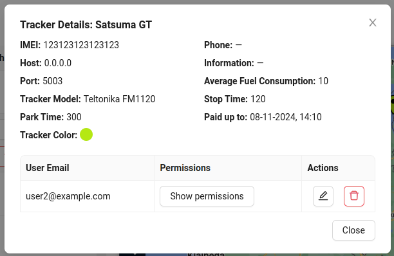Click the Tracker Model value Teltonika FM1120
Viewport: 394px width, 256px height.
click(119, 99)
